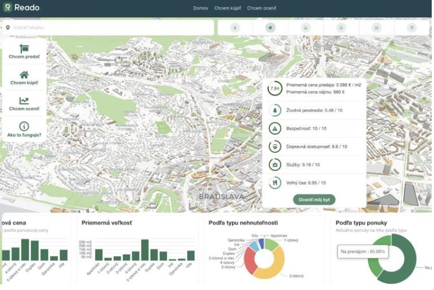This screenshot has height=290, width=434.
Task: Click the Vybrať lokalitu search field
Action: click(x=109, y=28)
